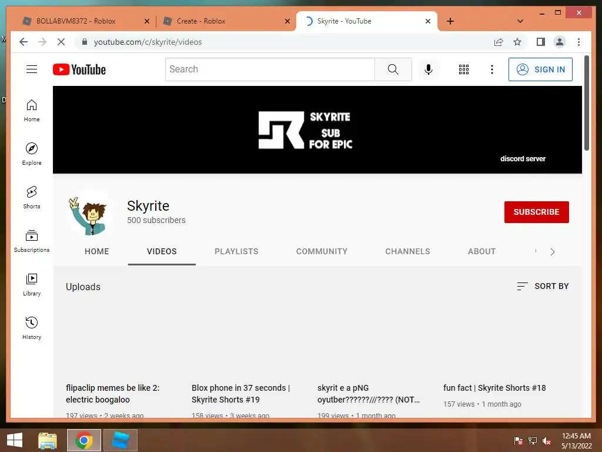Open video 'flipaclip memes be like 2'
Viewport: 602px width, 452px height.
112,394
